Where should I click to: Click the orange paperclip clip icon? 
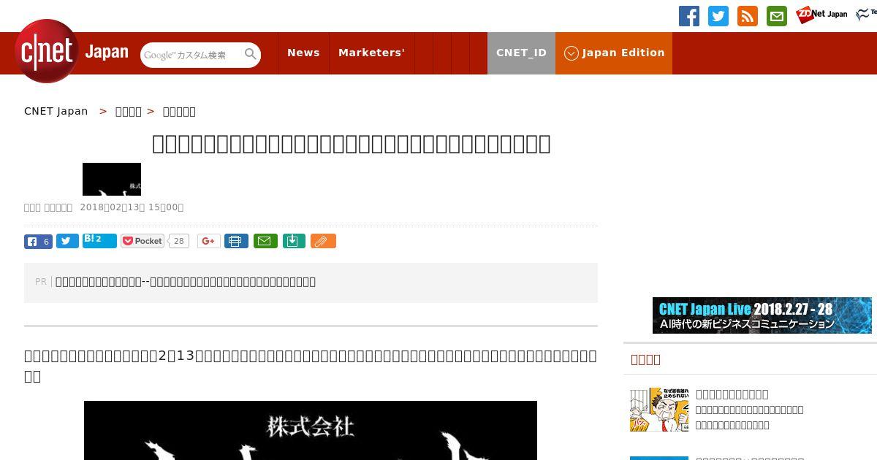(323, 241)
